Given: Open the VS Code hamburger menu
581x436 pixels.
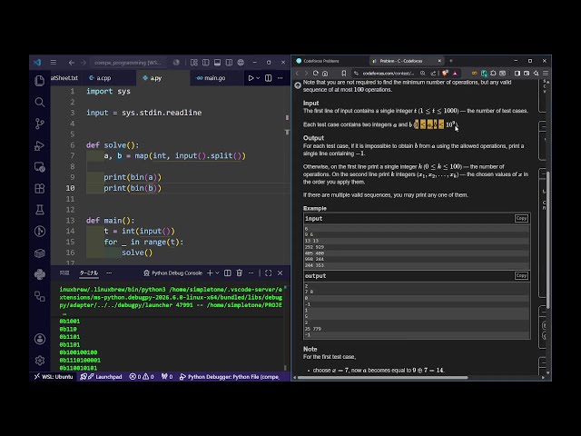Looking at the screenshot, I should (x=54, y=63).
